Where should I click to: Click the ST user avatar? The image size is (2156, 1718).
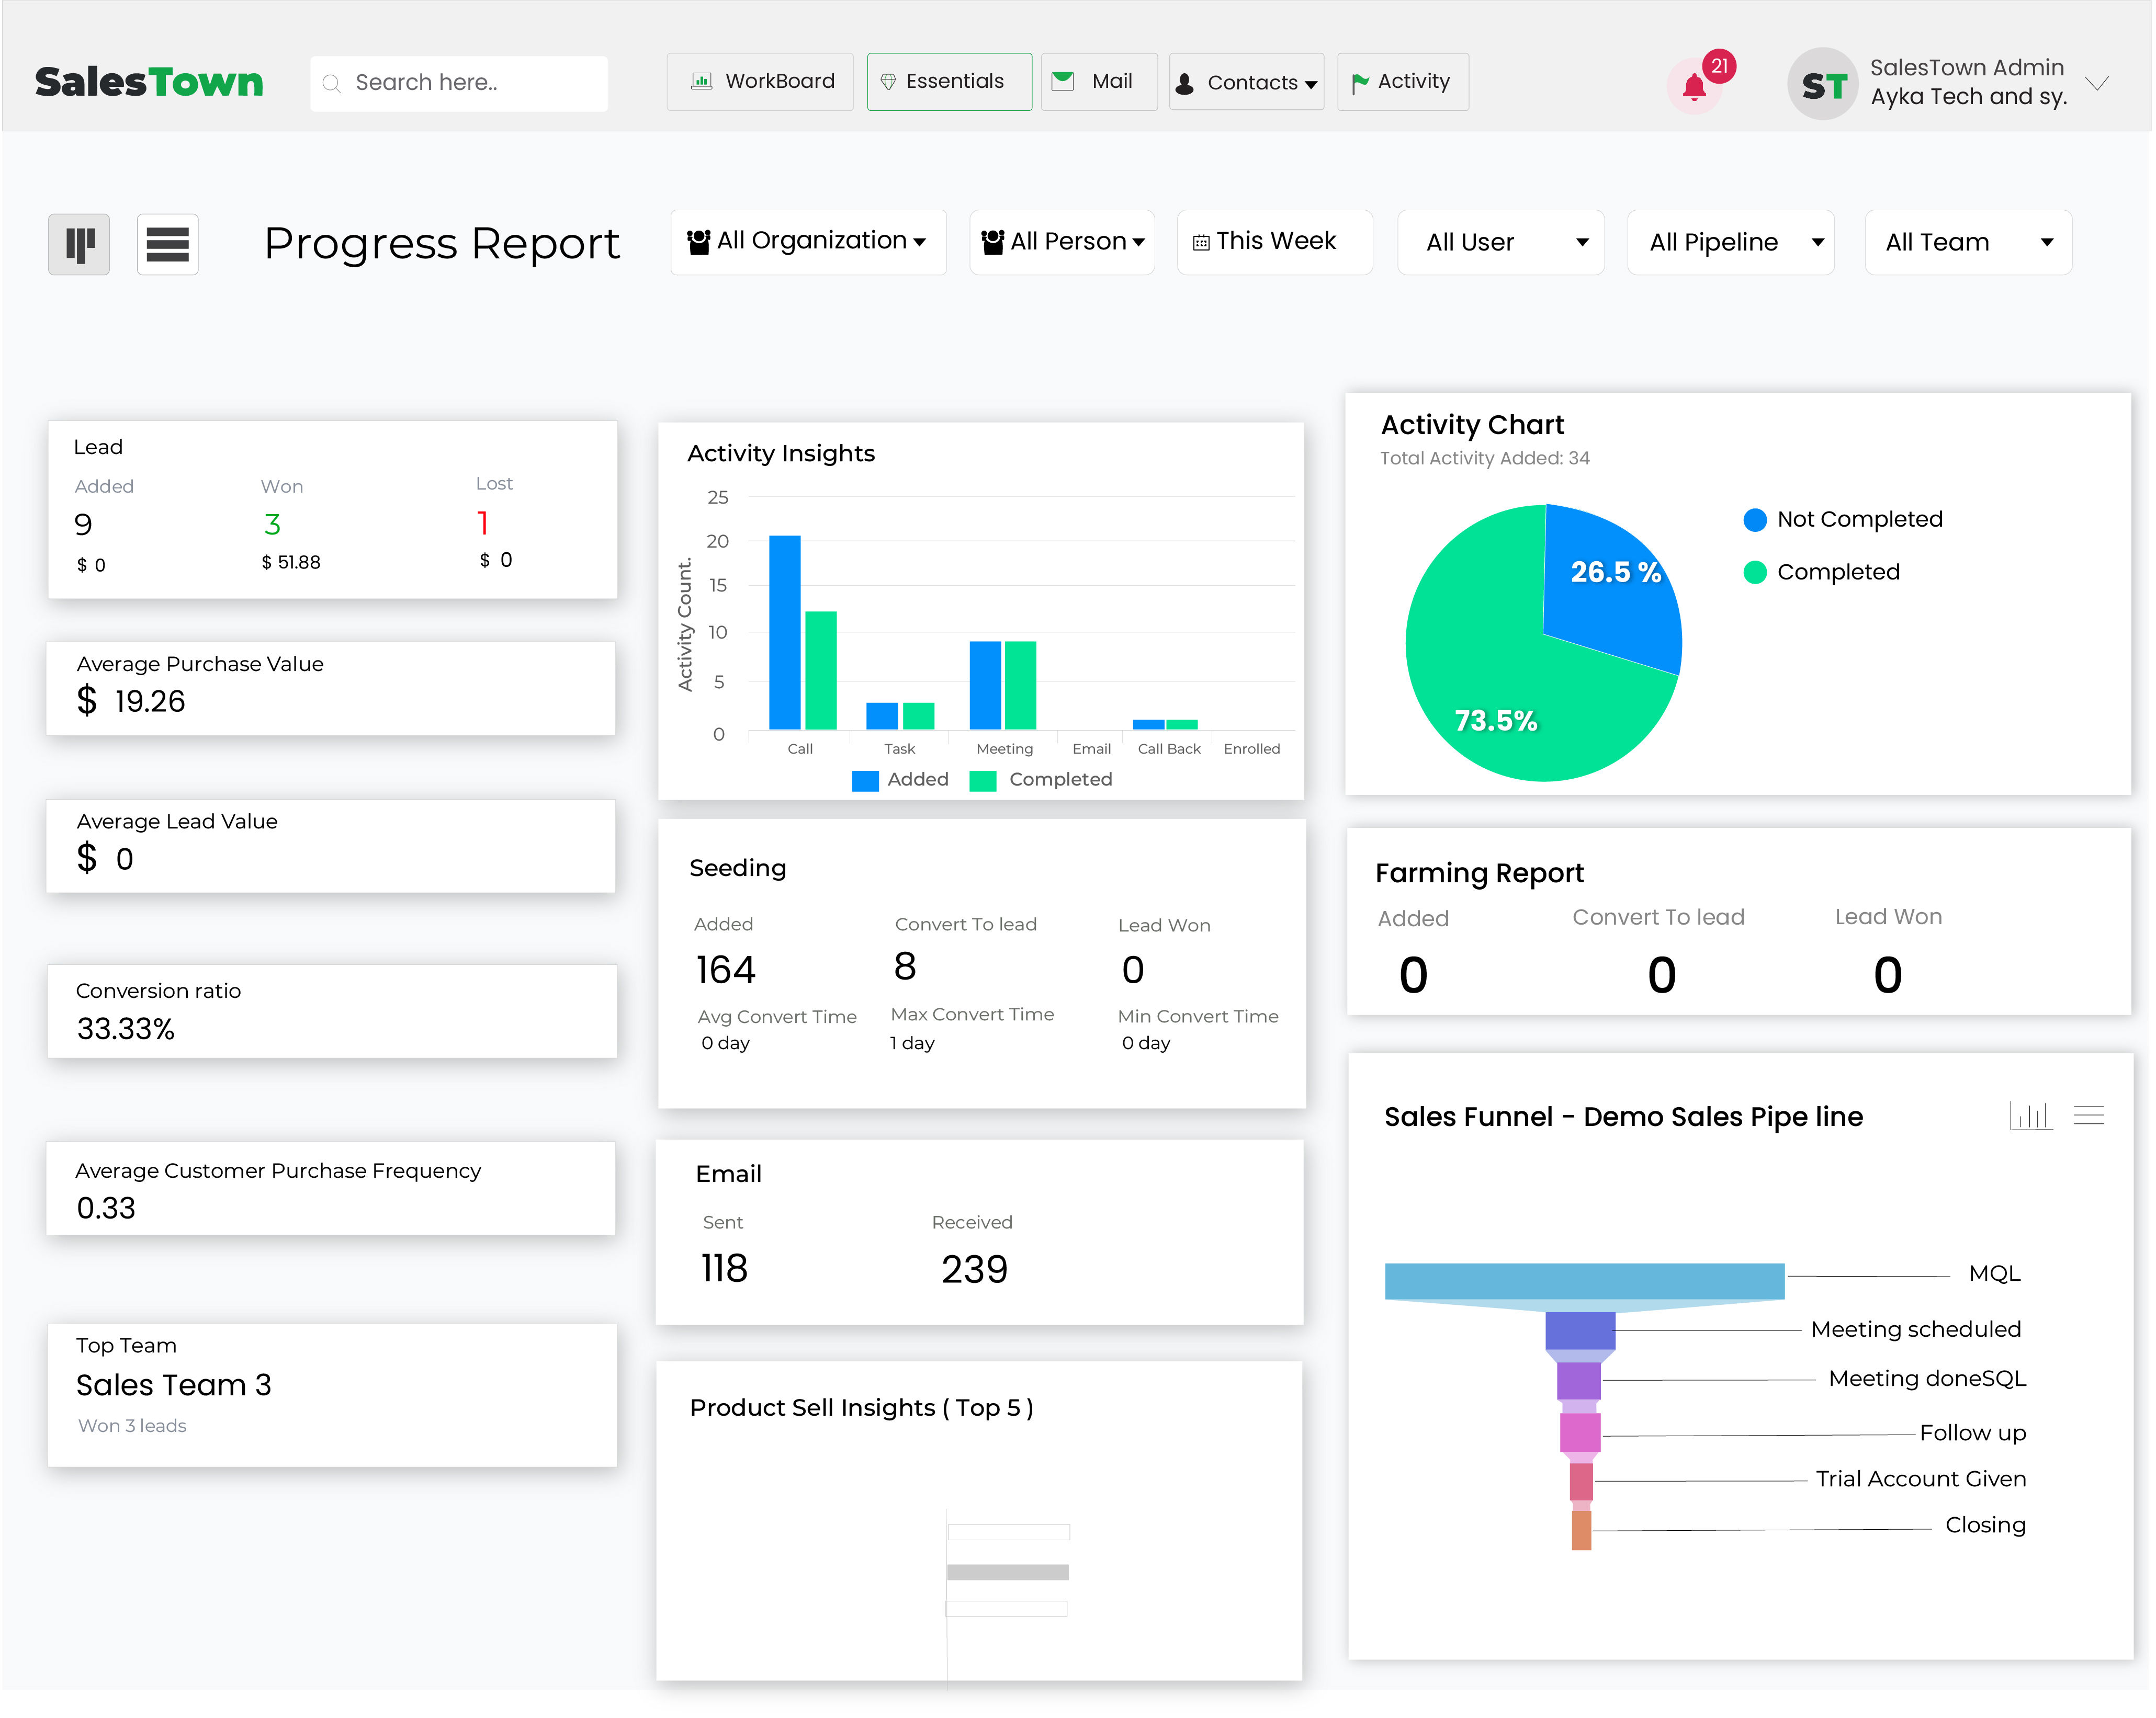(x=1824, y=84)
